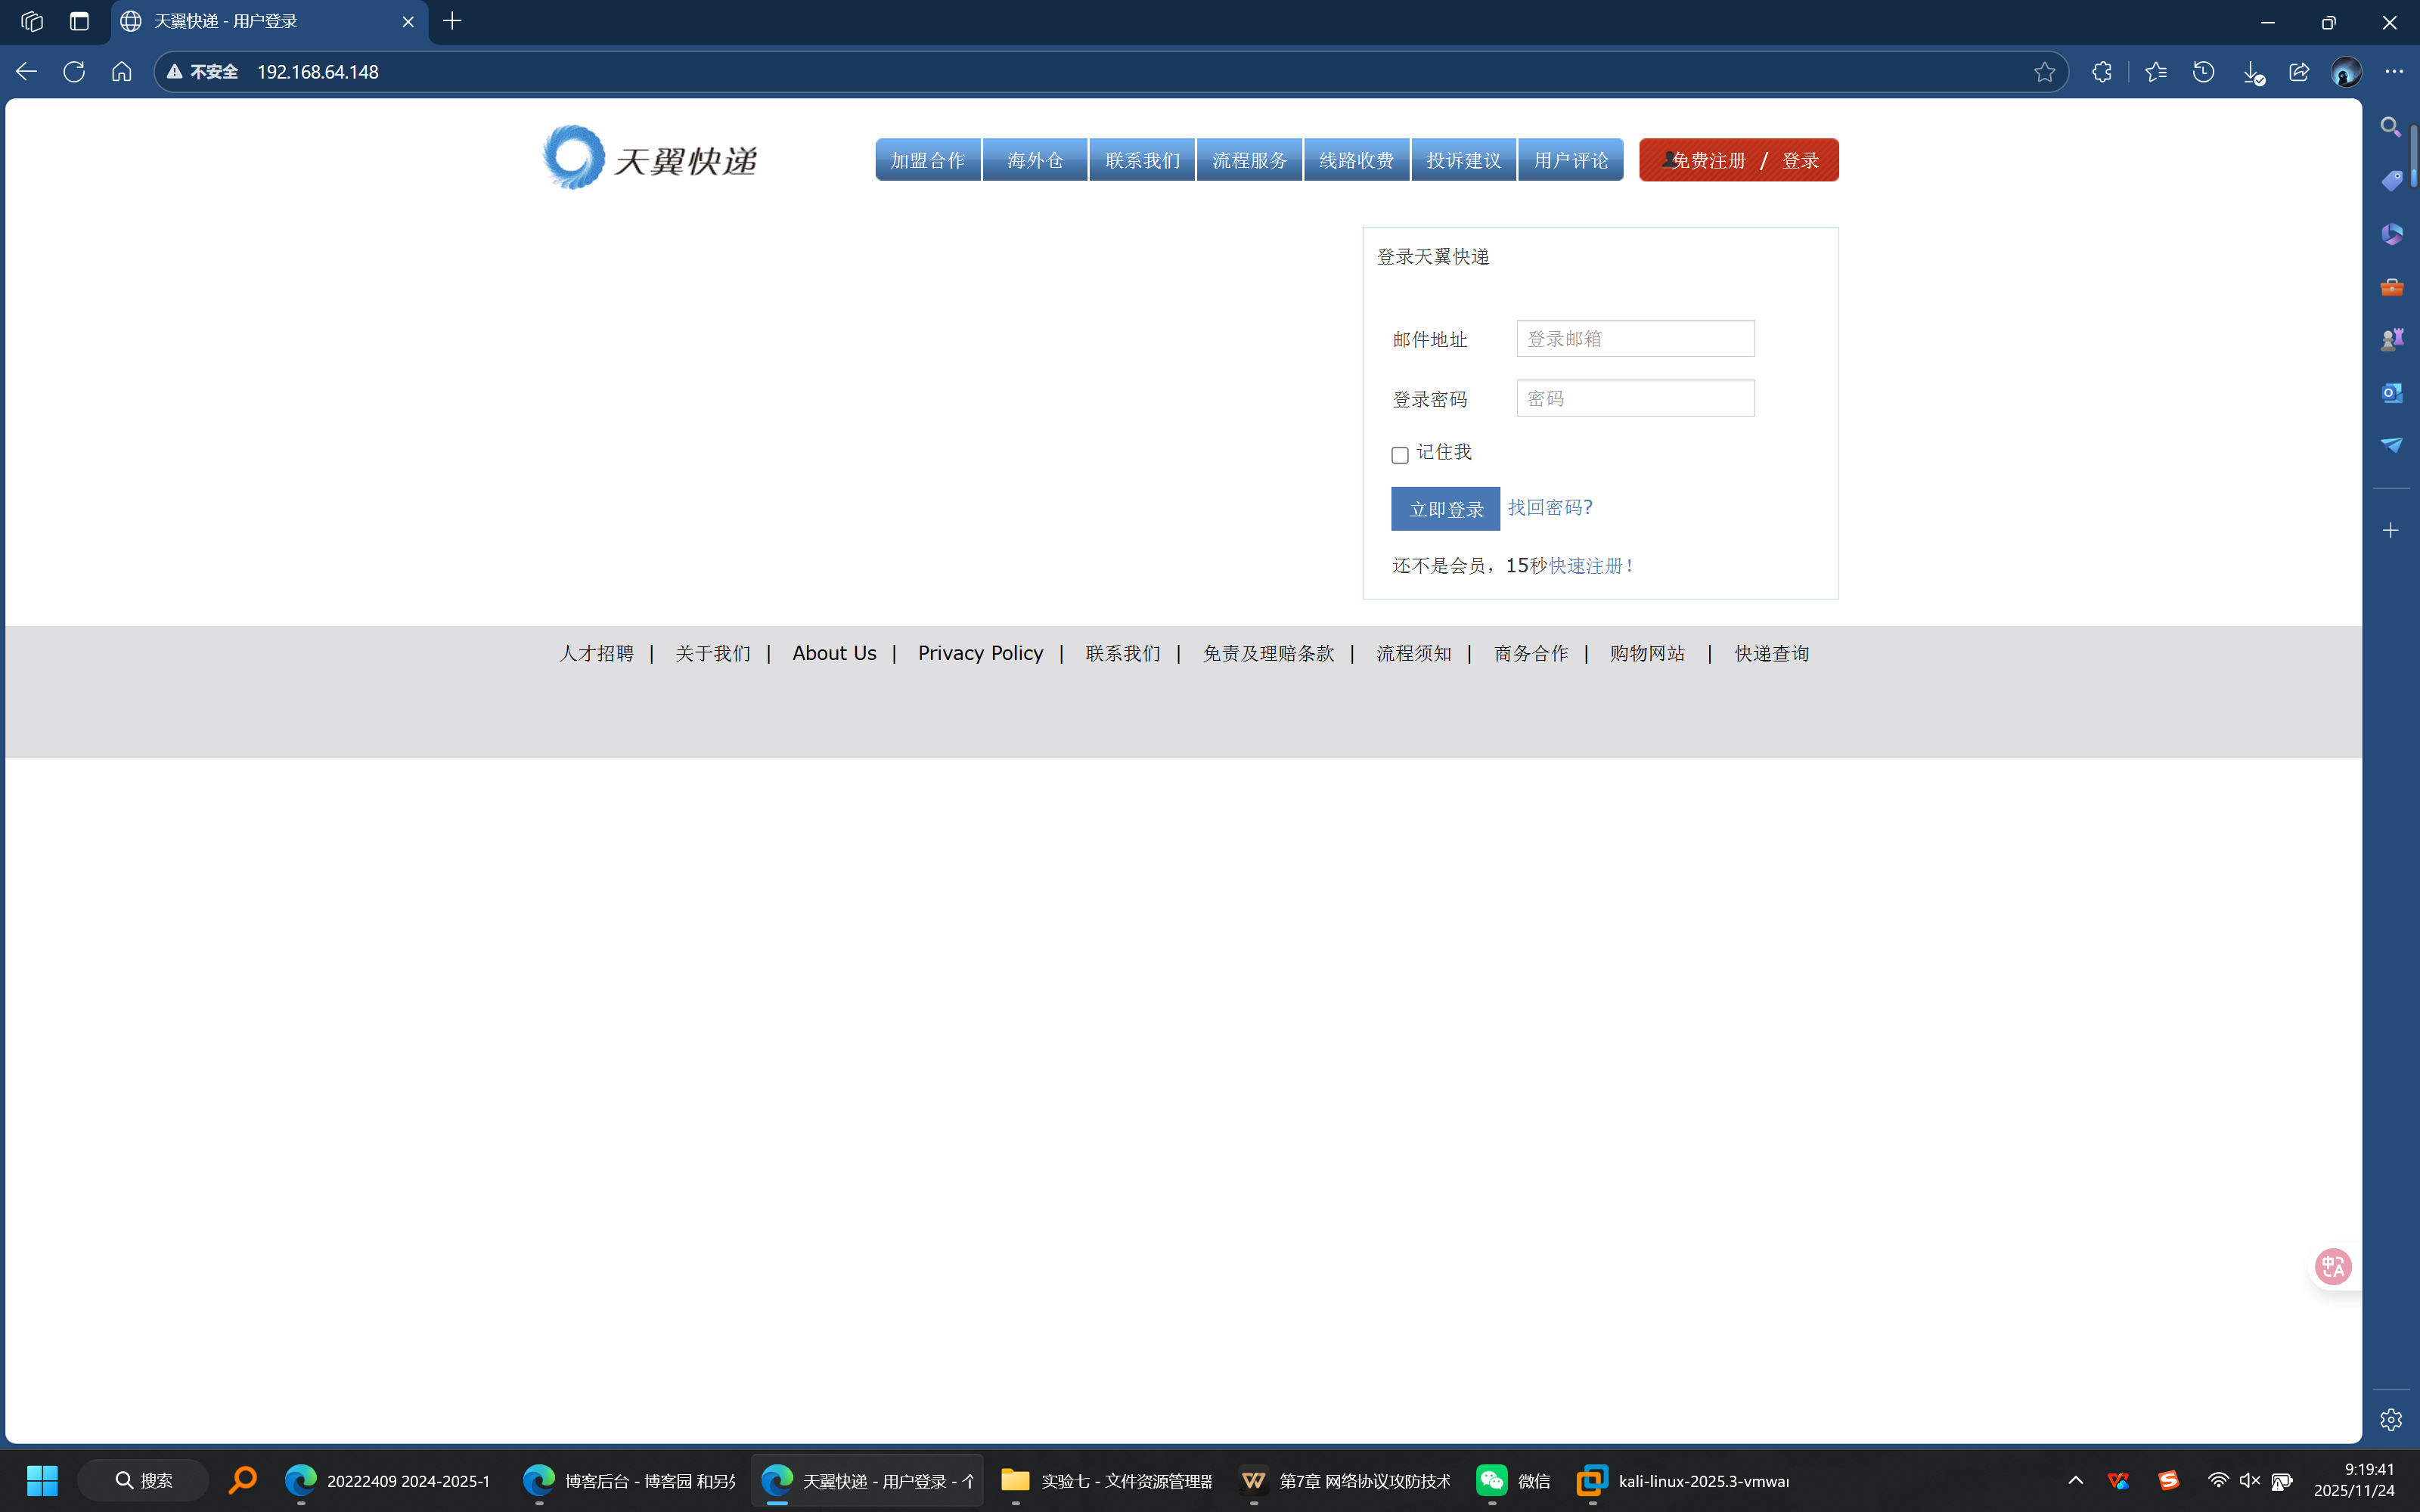Click the home icon in the toolbar

(x=122, y=72)
